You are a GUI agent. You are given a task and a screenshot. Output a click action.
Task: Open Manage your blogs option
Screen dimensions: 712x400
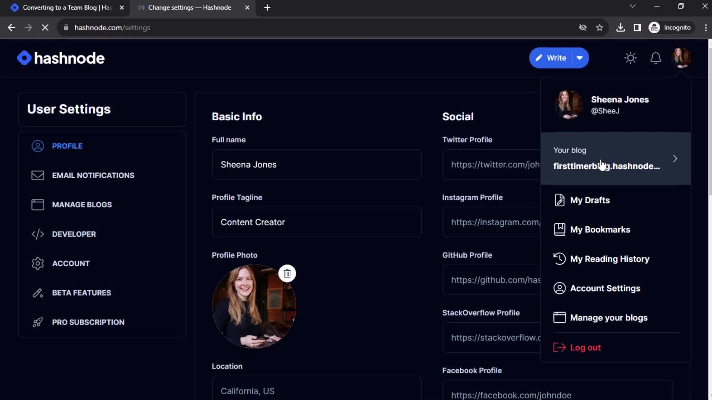coord(609,317)
